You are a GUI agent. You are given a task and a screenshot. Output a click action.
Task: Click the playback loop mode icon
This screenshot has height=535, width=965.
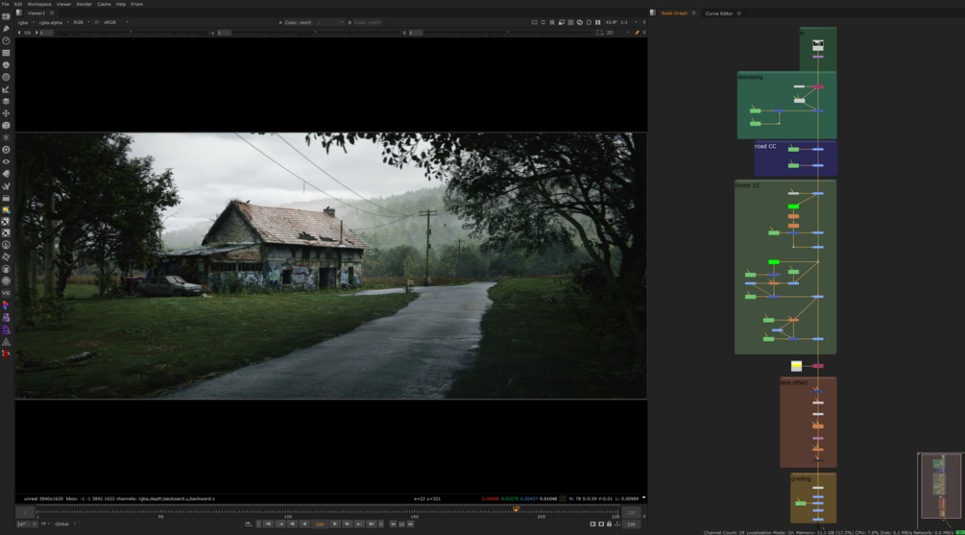(x=248, y=523)
